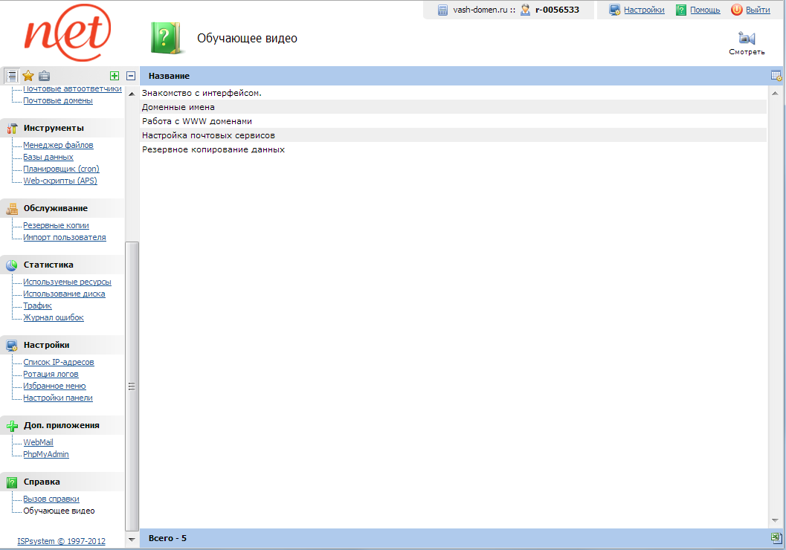Collapse all menu sections with minus button
The image size is (786, 550).
[131, 76]
